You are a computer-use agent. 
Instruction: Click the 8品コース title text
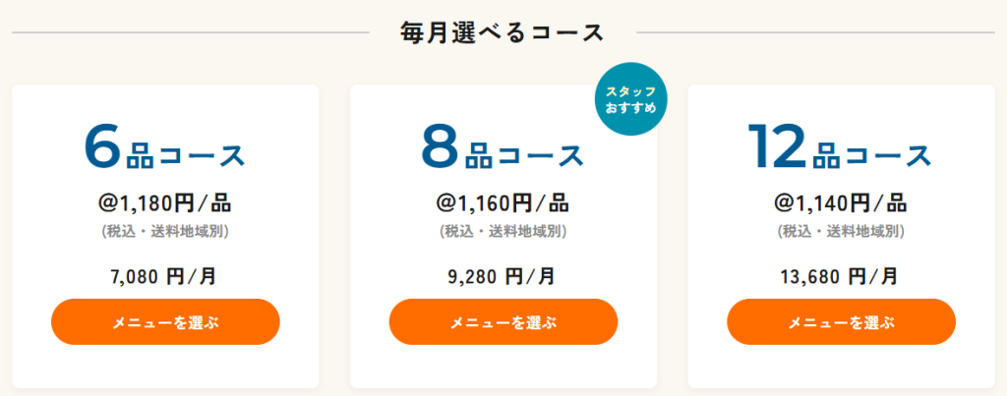(x=503, y=148)
